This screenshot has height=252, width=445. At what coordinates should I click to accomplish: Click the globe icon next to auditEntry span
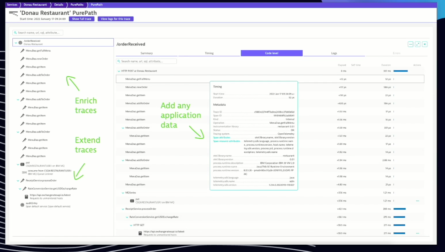22,205
